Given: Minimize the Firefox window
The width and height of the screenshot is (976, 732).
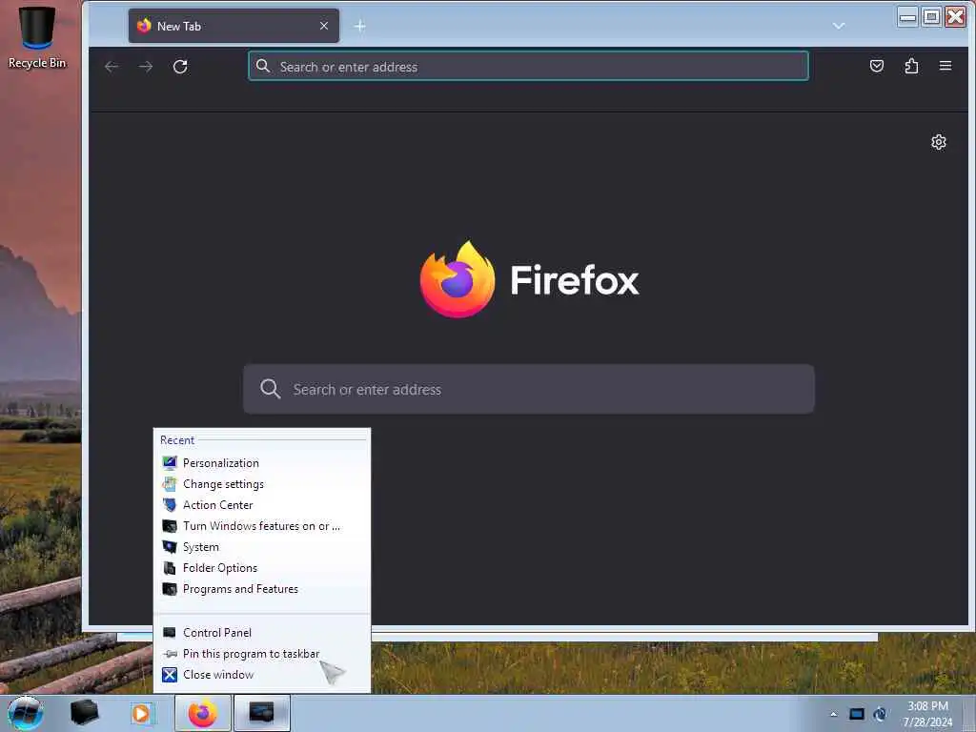Looking at the screenshot, I should tap(908, 16).
